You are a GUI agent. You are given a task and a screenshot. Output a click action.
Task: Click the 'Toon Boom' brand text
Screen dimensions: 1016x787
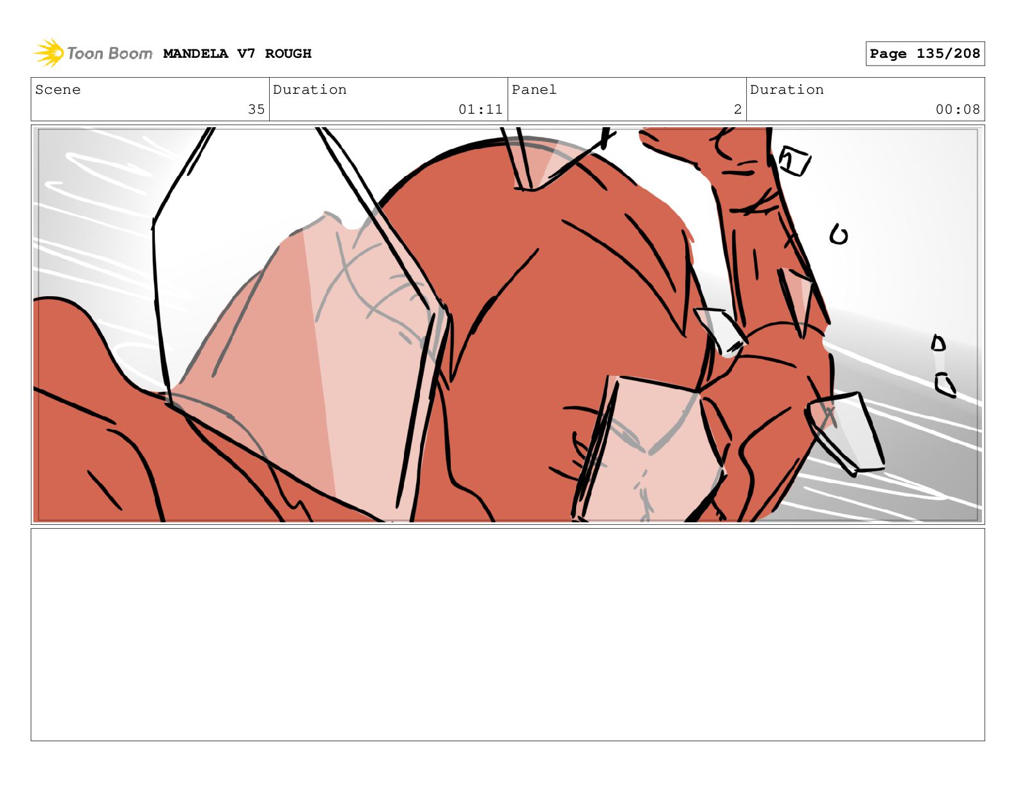coord(110,53)
